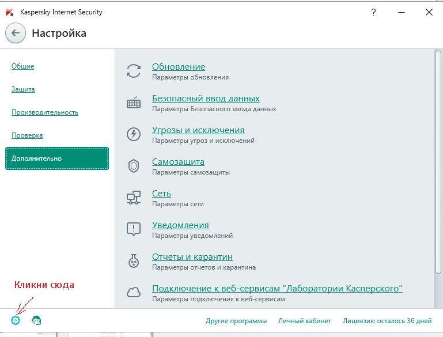Open Отчеты и карантин link
443x337 pixels.
tap(192, 257)
